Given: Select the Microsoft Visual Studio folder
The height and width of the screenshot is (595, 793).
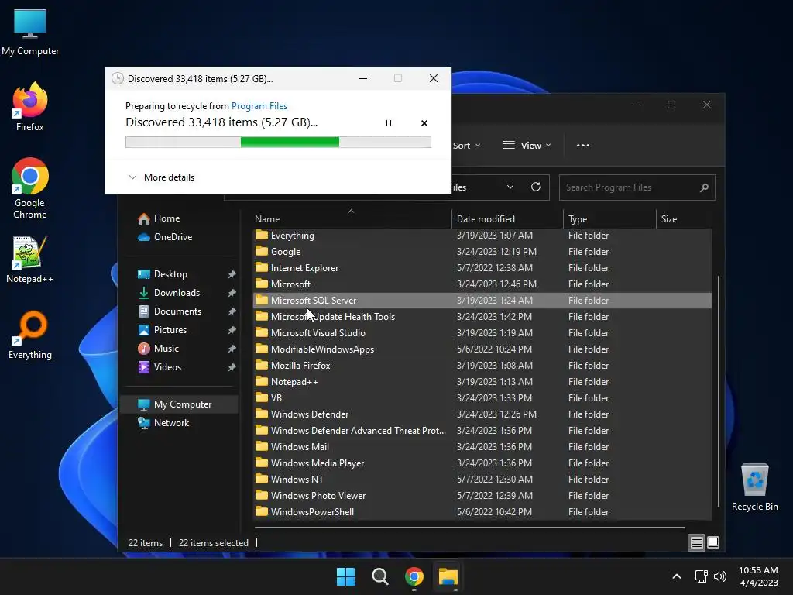Looking at the screenshot, I should pos(482,333).
